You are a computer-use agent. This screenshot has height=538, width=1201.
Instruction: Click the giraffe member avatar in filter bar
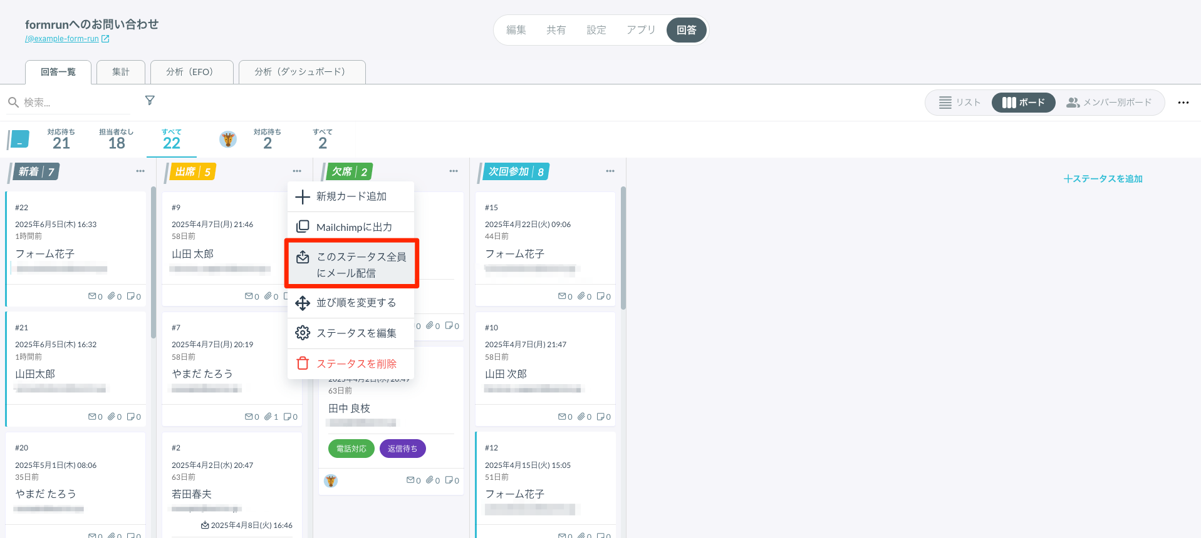(228, 140)
